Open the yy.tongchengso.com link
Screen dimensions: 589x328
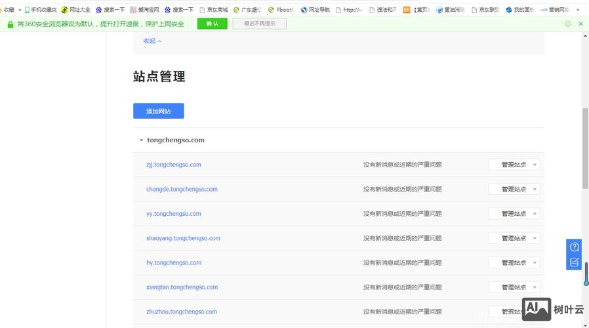(174, 213)
